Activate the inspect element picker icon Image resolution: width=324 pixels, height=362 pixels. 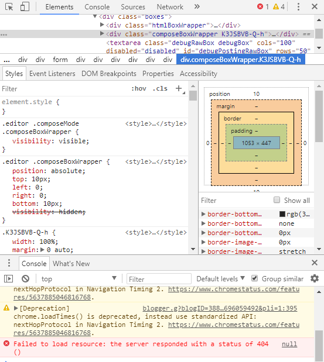click(x=9, y=6)
